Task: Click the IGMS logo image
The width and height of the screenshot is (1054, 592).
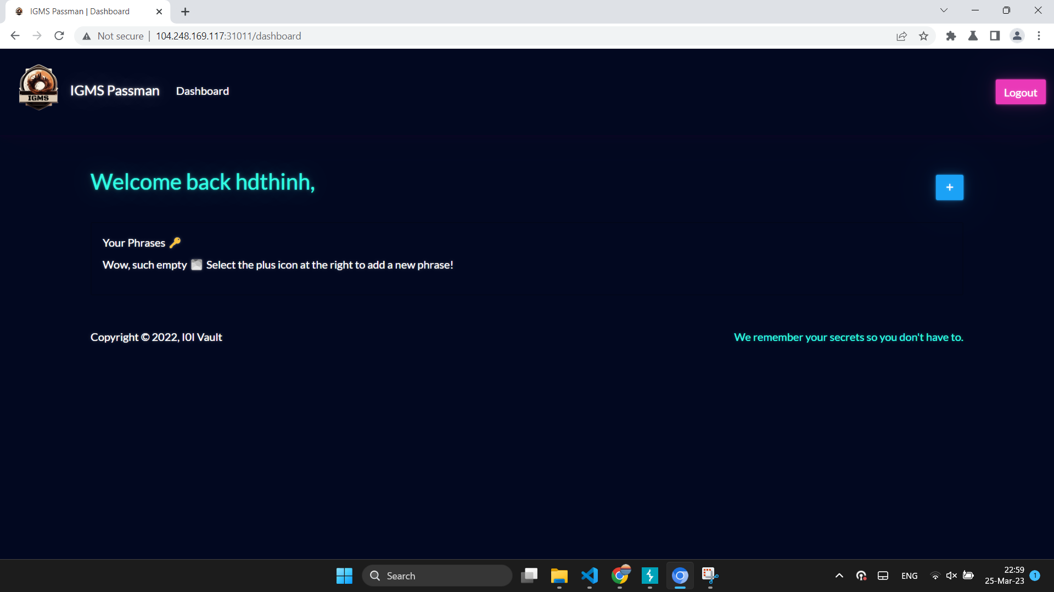Action: (38, 88)
